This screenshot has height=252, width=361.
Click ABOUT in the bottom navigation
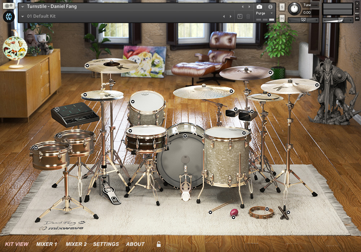tap(135, 244)
